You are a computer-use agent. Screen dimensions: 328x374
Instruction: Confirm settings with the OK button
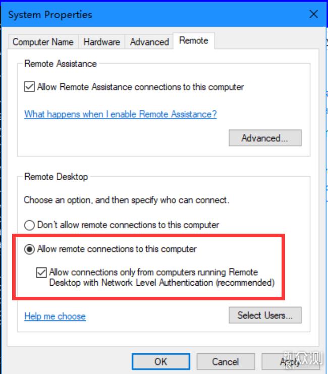pos(161,361)
